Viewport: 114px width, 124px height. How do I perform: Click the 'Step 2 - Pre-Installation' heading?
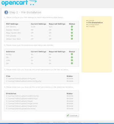(25, 12)
